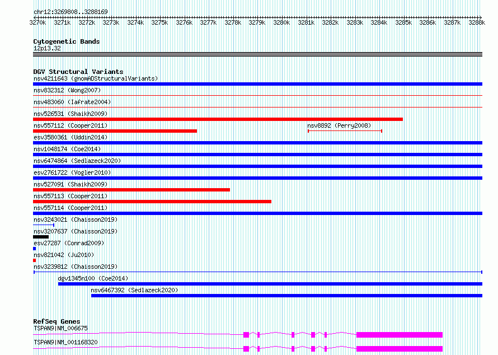
Task: Select the blue nsv6467392 variant bar
Action: 287,296
